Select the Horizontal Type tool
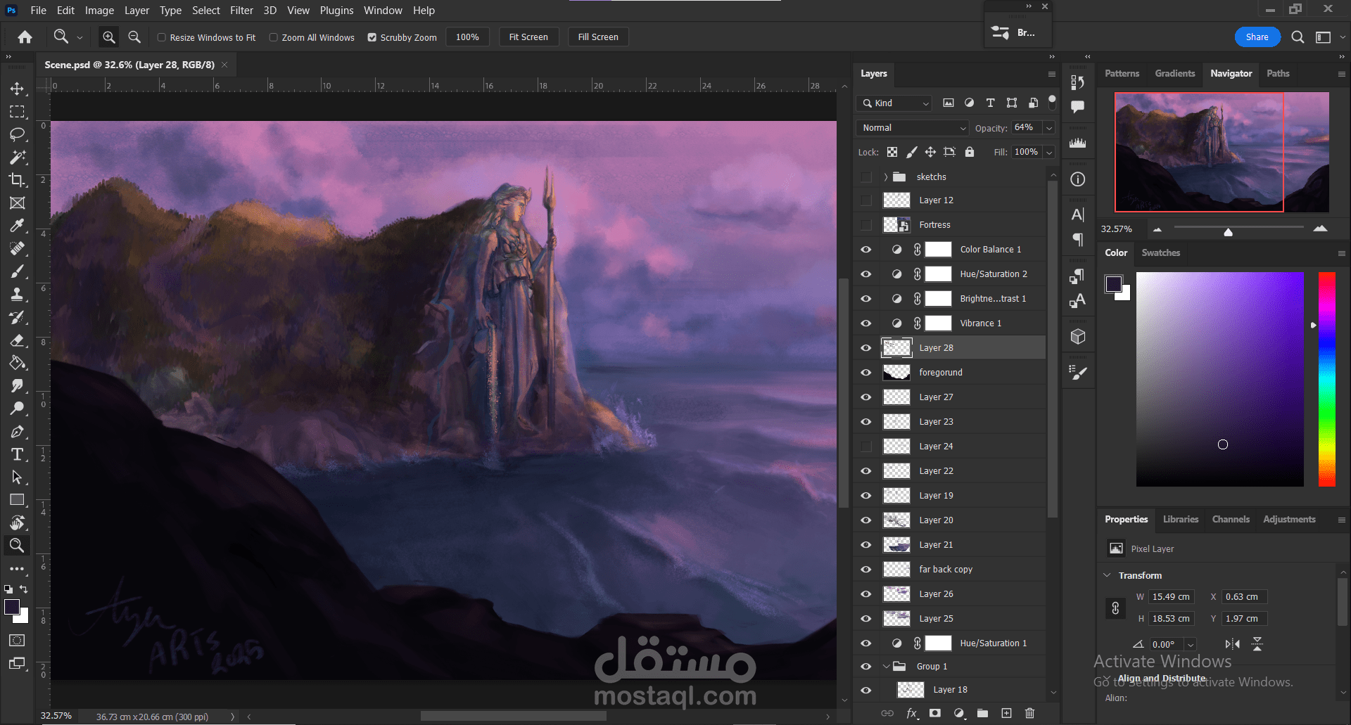 tap(17, 454)
